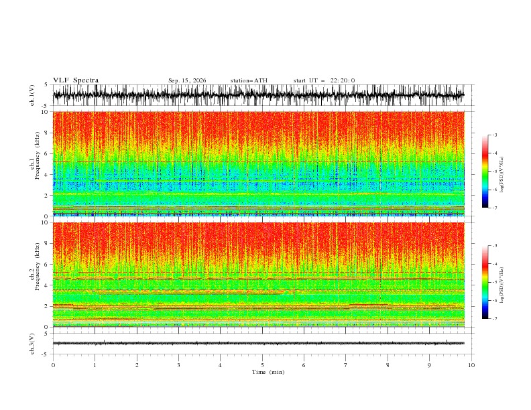Click the -7 label on ch.2 color scale

coord(494,319)
